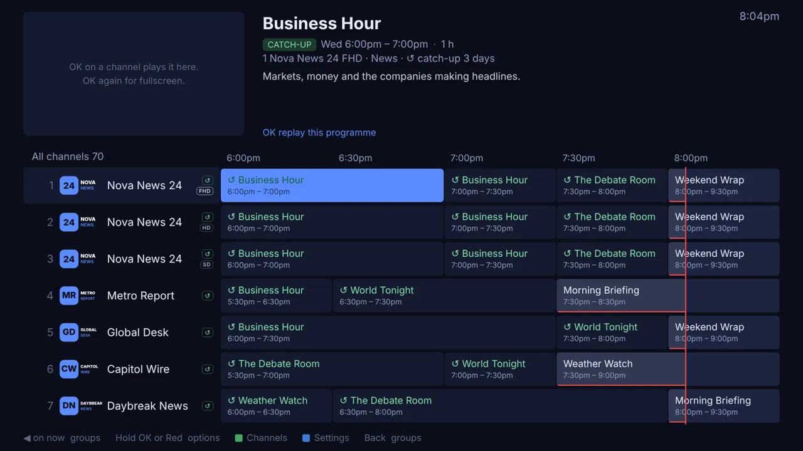The height and width of the screenshot is (451, 803).
Task: Click the green Channels button in footer
Action: [x=261, y=438]
